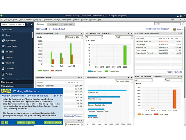The width and height of the screenshot is (186, 140).
Task: Open Home from My Shortcuts sidebar
Action: click(x=6, y=35)
